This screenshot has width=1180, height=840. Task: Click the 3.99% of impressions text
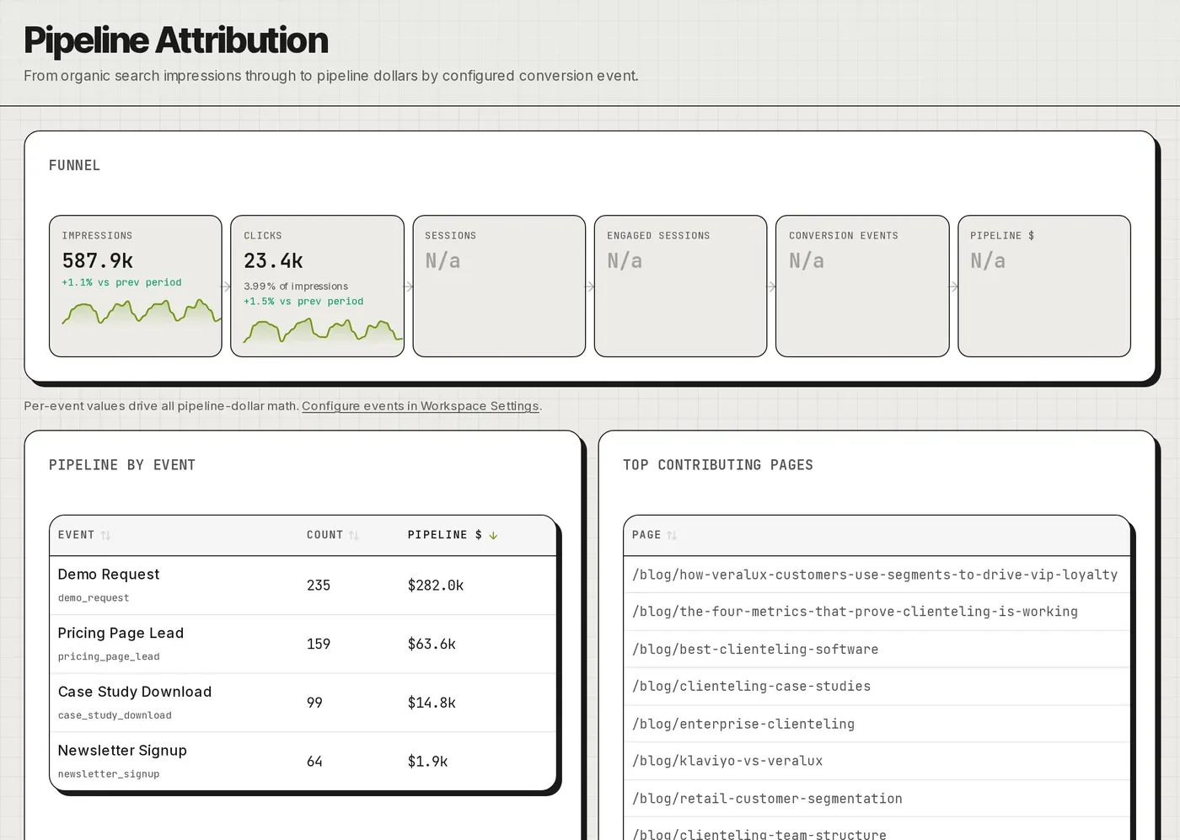tap(296, 286)
